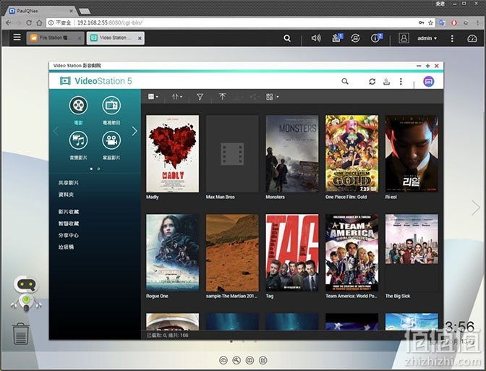Open the sort order dropdown
Screen dimensions: 486x371
tap(177, 97)
